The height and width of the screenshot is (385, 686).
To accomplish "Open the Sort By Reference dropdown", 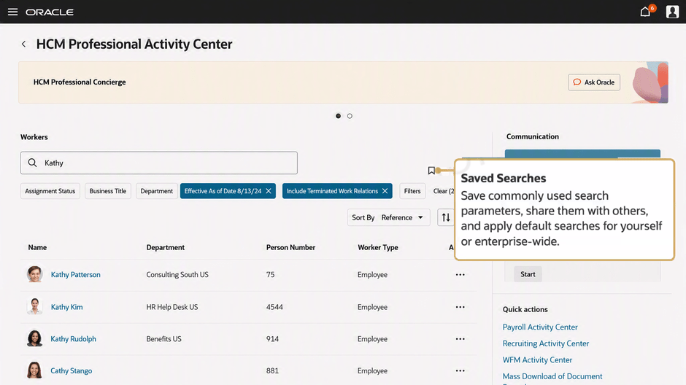I will coord(388,217).
